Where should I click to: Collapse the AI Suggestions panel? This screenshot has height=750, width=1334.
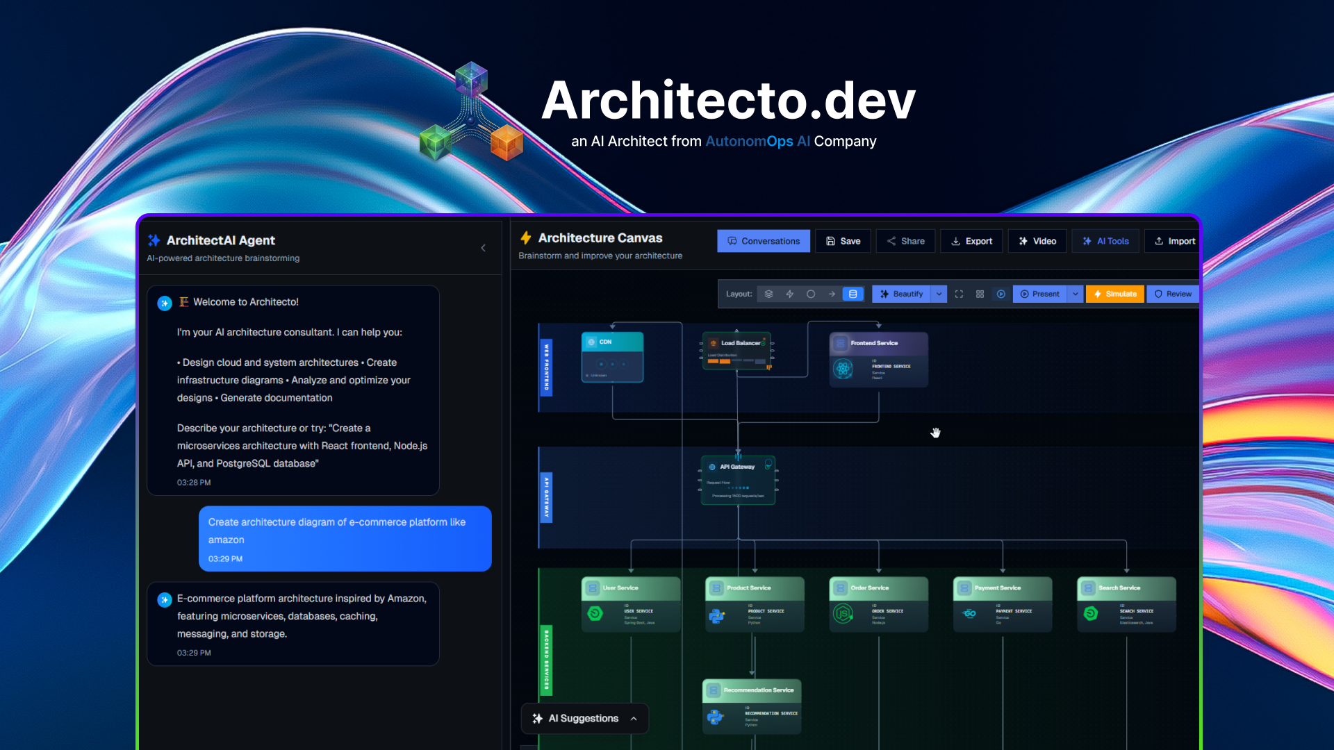(x=633, y=718)
